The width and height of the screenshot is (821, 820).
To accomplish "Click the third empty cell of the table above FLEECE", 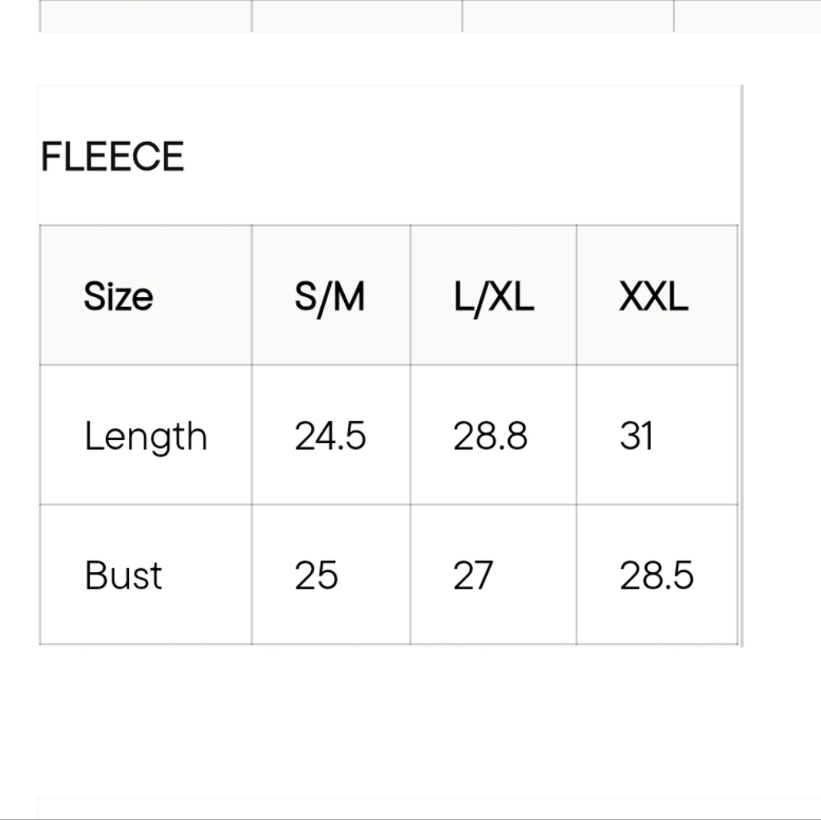I will (568, 16).
